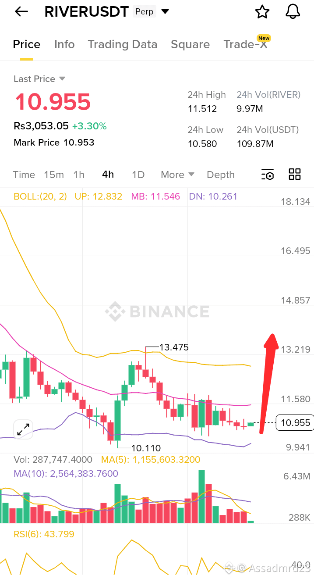Tap the Perp contract type badge
This screenshot has height=579, width=314.
[145, 11]
